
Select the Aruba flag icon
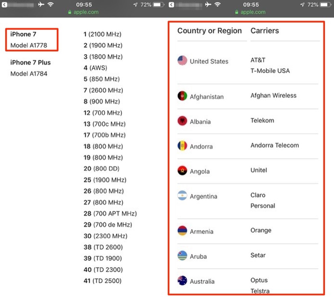click(182, 256)
